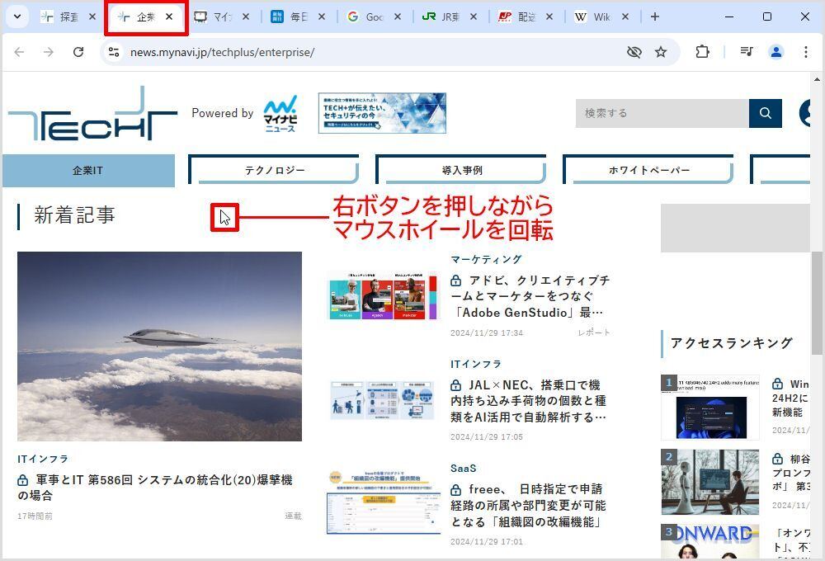The image size is (825, 561).
Task: Click the 2024/11/29 17:05 timestamp
Action: pos(487,436)
